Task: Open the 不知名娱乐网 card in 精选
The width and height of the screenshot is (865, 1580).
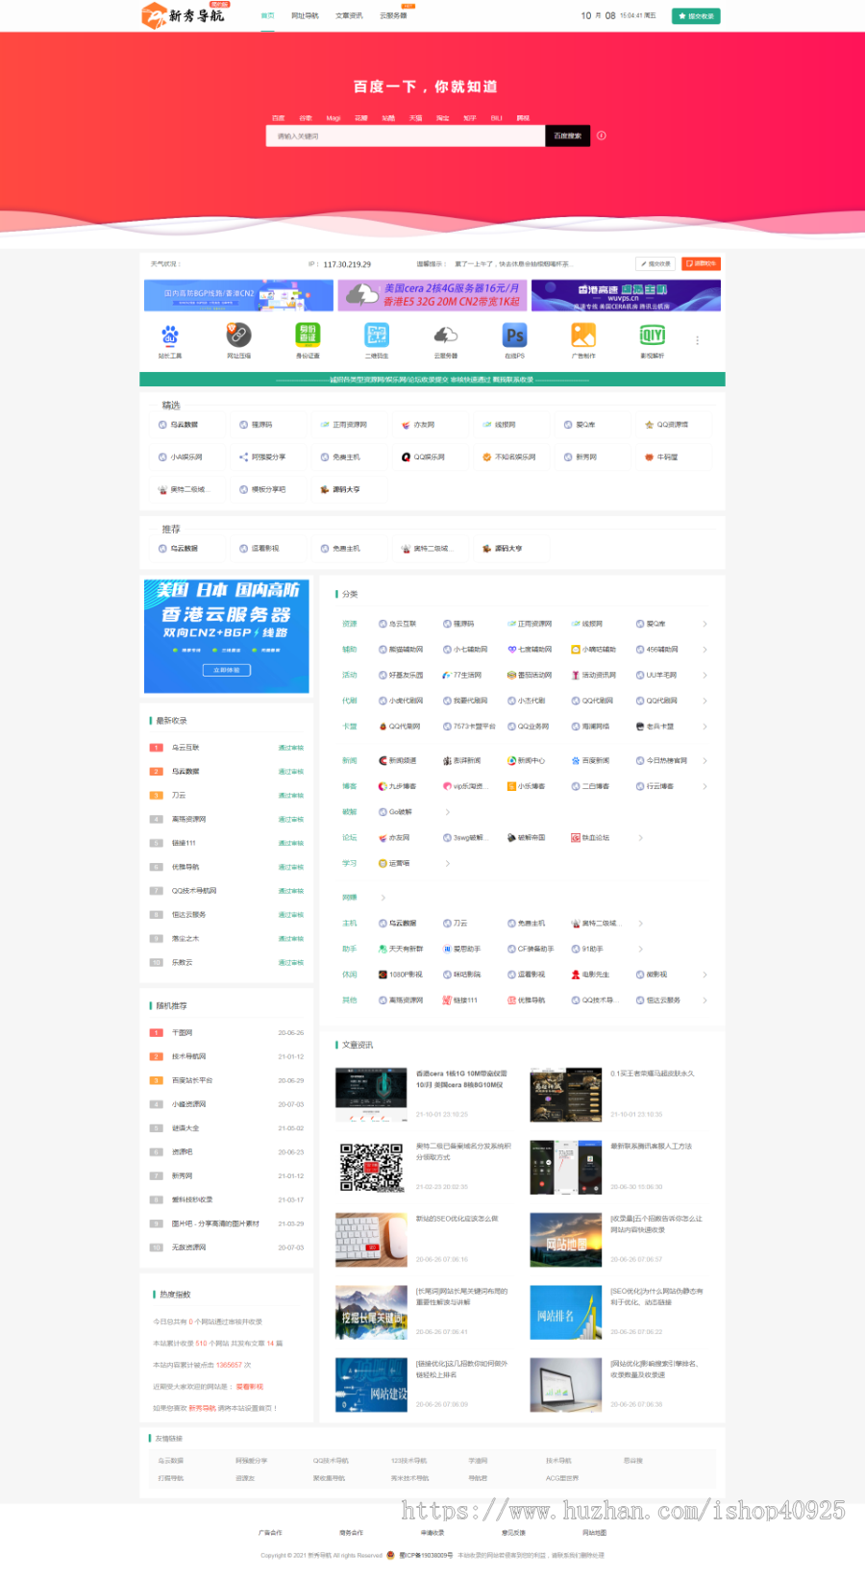Action: (x=510, y=457)
